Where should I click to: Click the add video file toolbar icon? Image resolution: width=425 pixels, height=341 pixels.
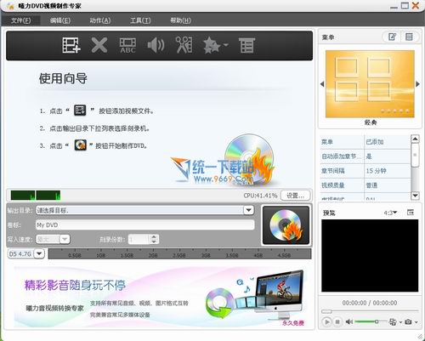pos(71,45)
